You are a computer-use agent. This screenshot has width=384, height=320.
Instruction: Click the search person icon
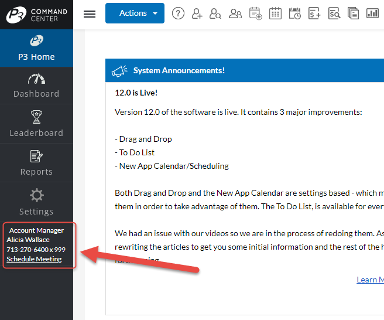pos(215,13)
